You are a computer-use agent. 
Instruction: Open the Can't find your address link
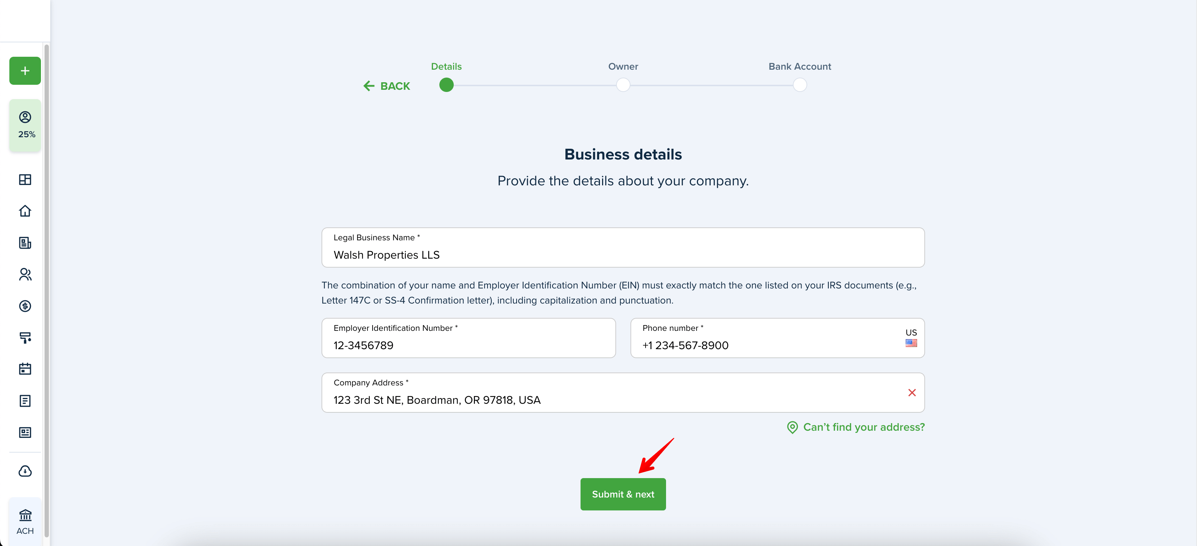click(855, 427)
